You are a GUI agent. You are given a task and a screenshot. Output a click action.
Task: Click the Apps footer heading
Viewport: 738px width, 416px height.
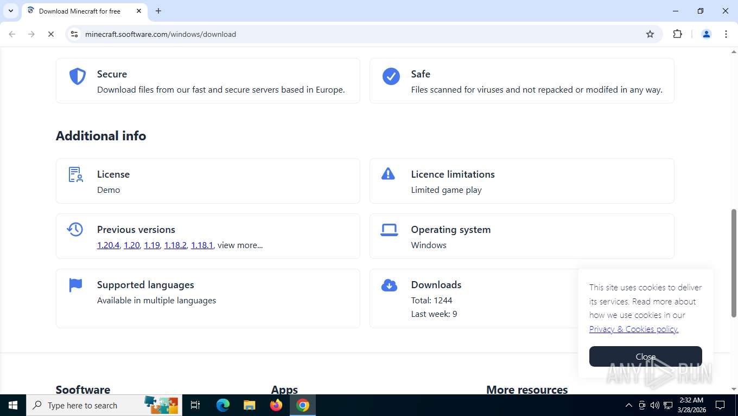point(284,389)
